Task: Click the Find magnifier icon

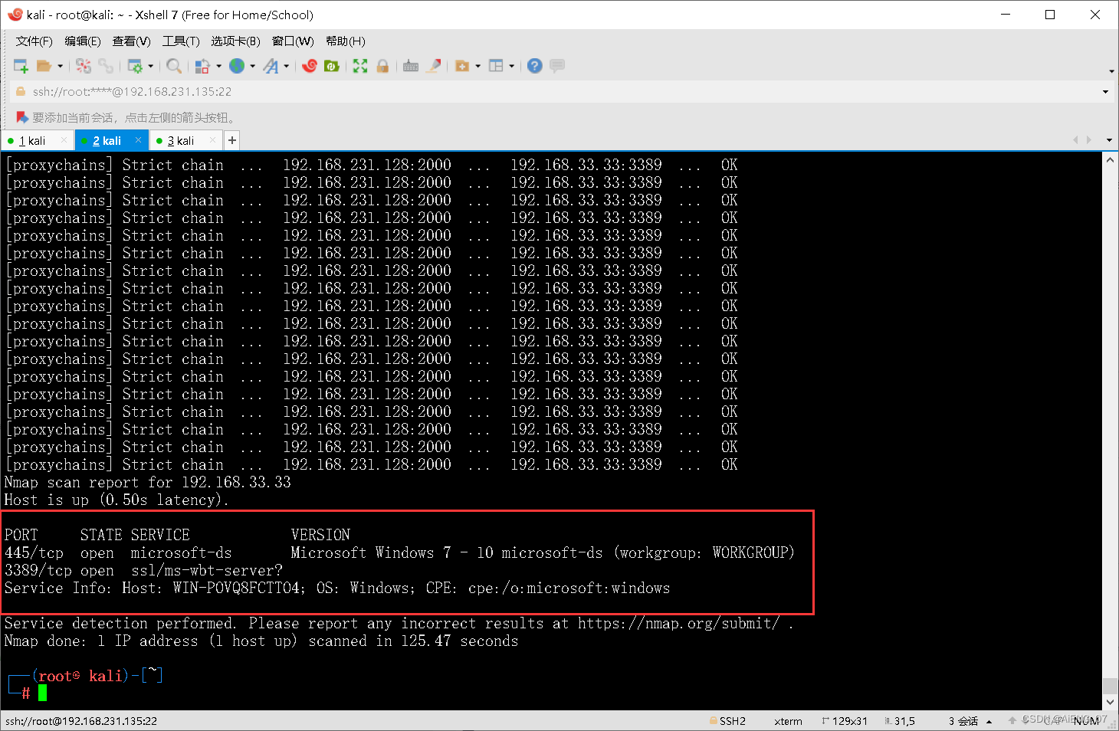Action: tap(174, 66)
